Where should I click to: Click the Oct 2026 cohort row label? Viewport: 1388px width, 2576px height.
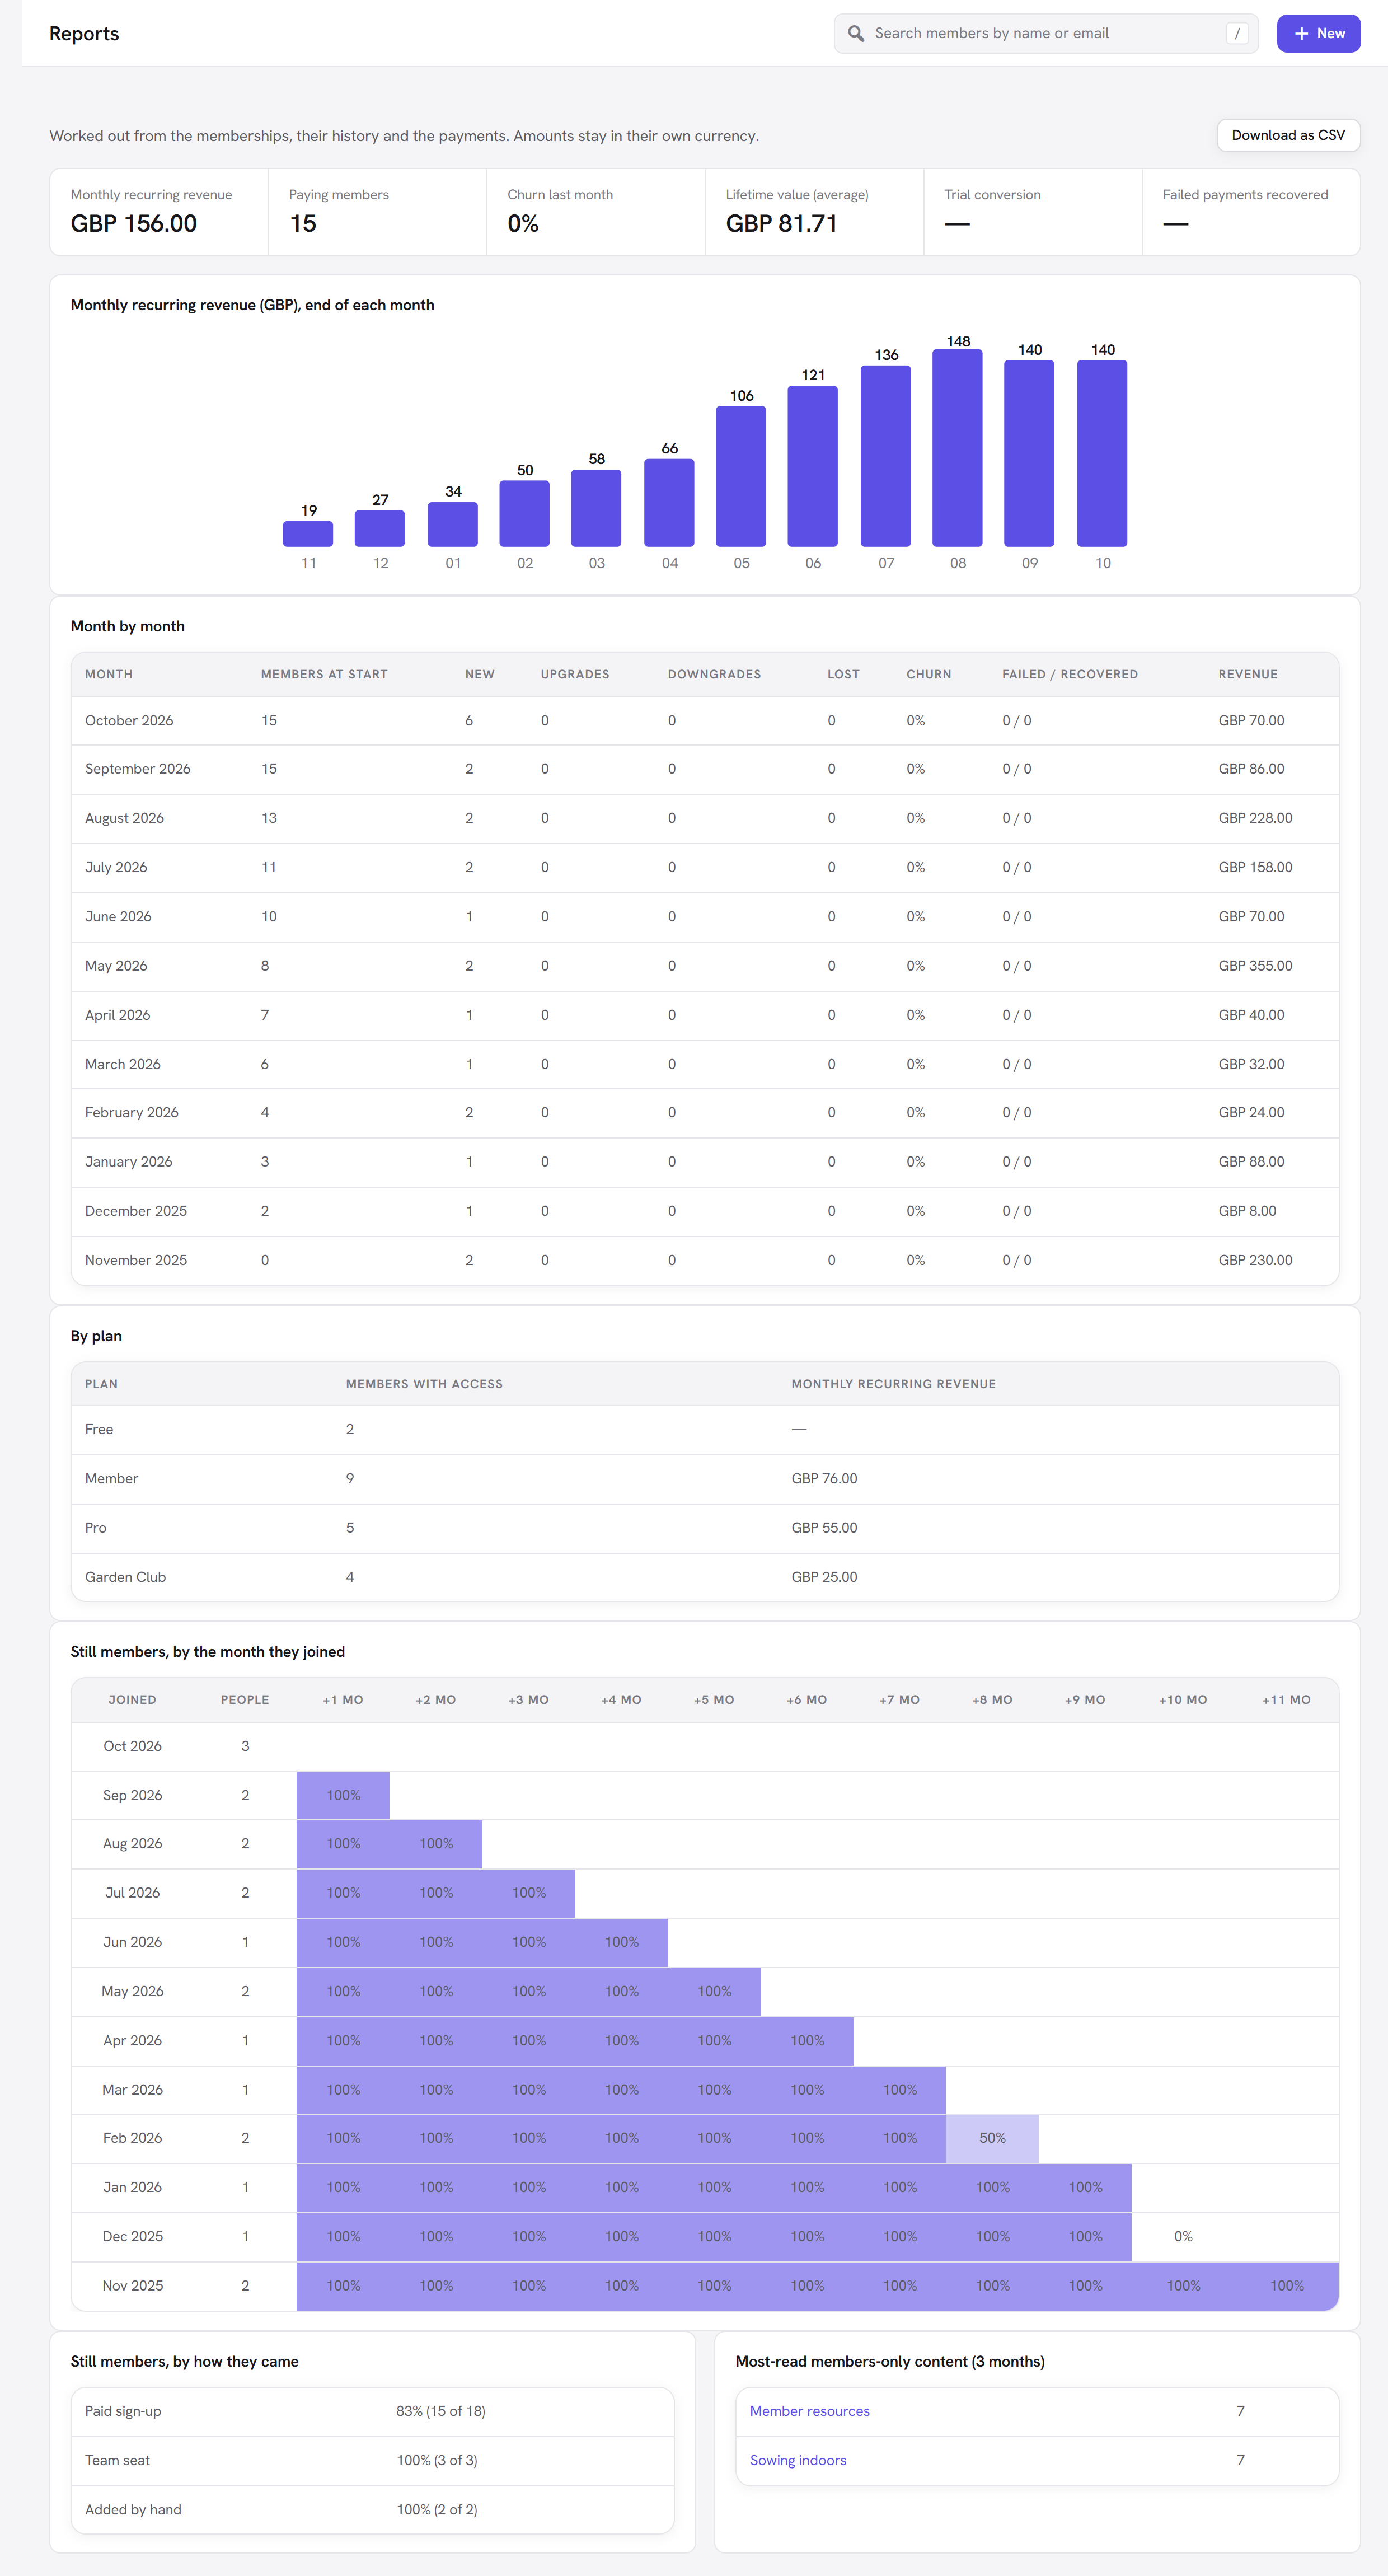click(132, 1745)
